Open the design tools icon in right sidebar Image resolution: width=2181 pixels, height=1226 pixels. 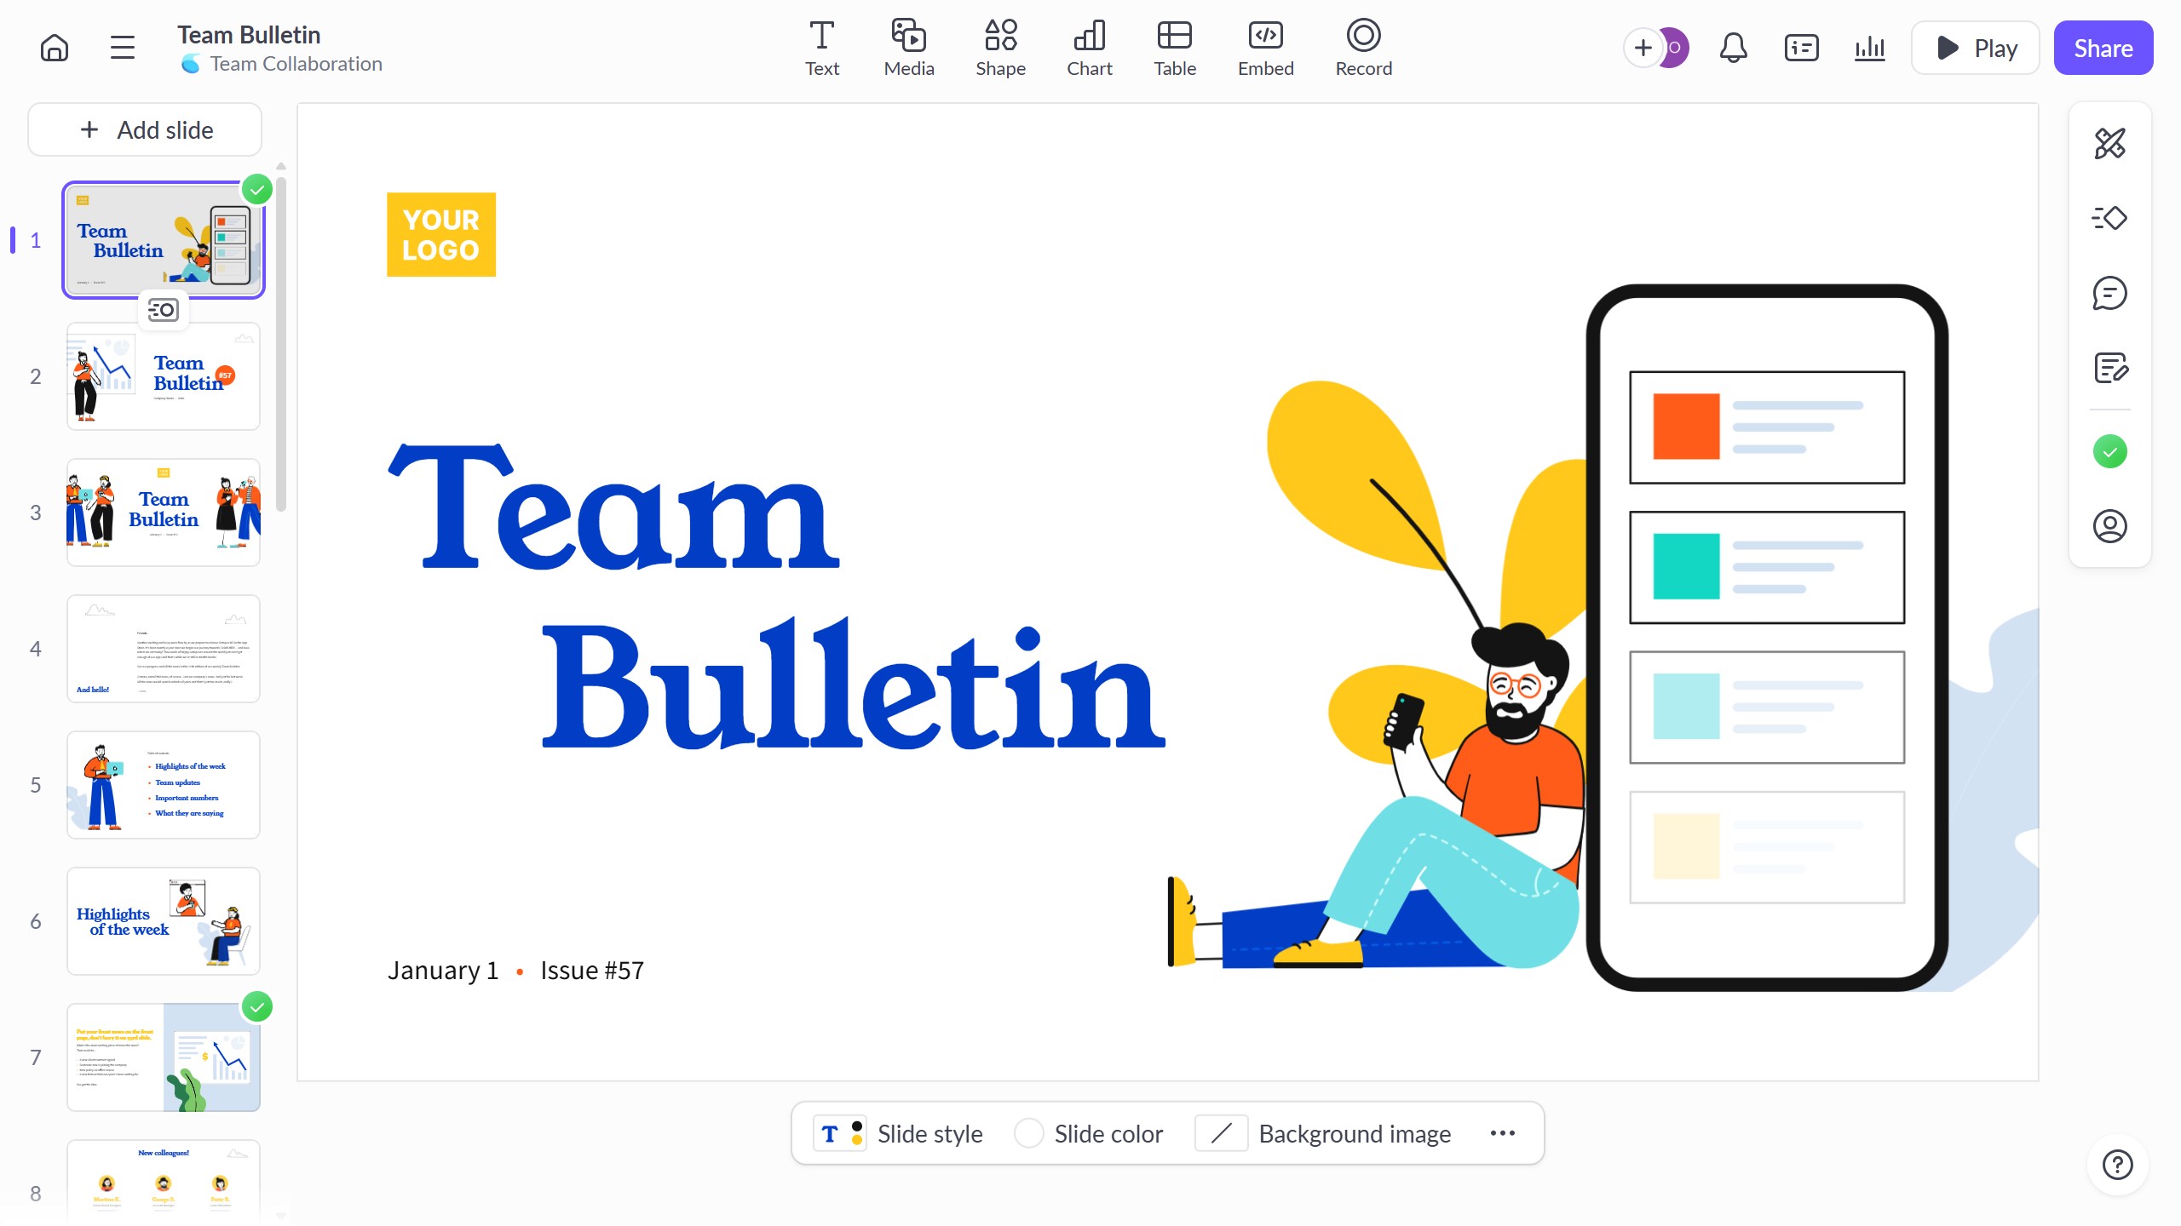2109,143
